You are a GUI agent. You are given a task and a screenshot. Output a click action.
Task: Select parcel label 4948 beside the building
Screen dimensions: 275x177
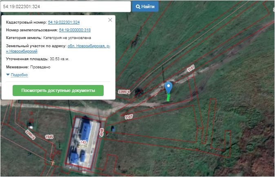click(x=102, y=132)
